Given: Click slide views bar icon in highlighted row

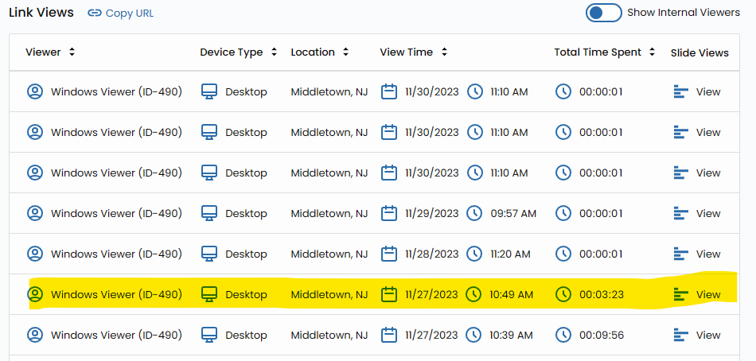Looking at the screenshot, I should click(x=681, y=294).
